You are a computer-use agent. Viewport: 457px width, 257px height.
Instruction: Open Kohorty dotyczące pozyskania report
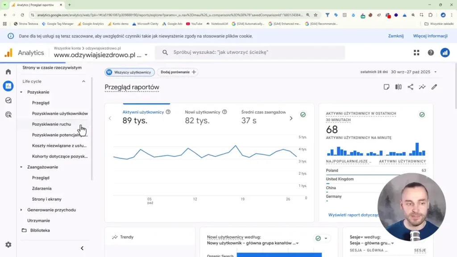click(60, 157)
